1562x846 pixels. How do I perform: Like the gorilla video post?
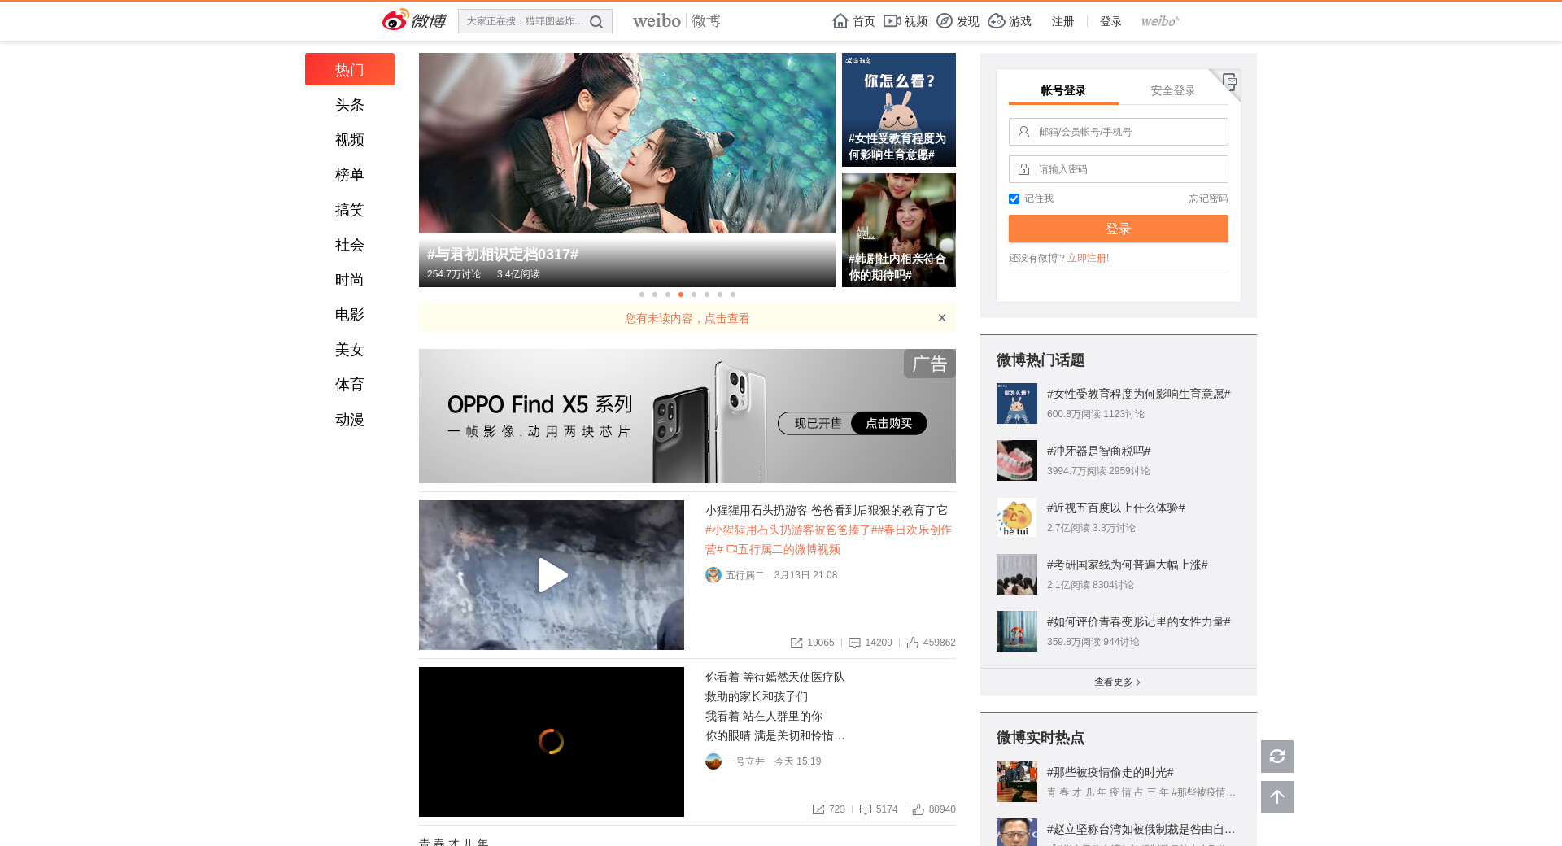[x=913, y=643]
